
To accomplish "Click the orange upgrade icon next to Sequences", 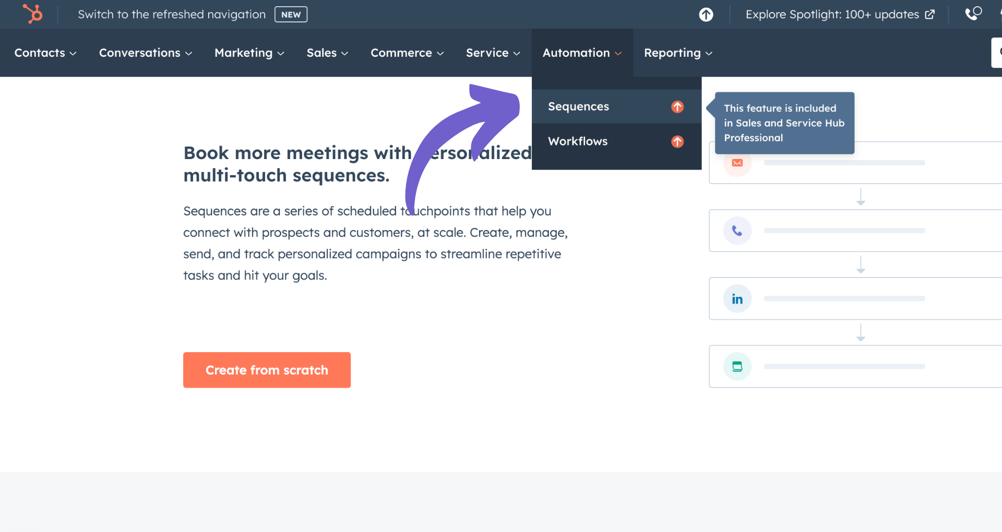I will (x=677, y=106).
